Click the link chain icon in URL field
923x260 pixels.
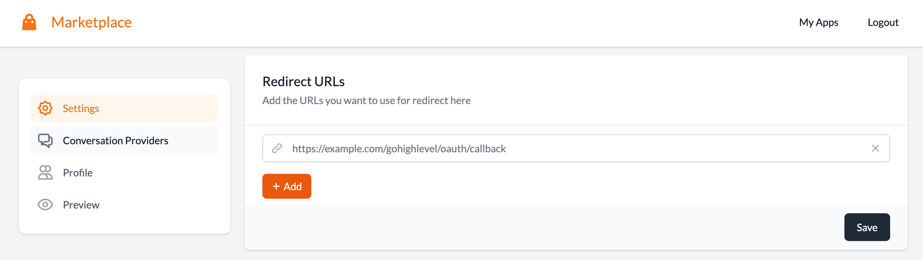click(x=277, y=148)
